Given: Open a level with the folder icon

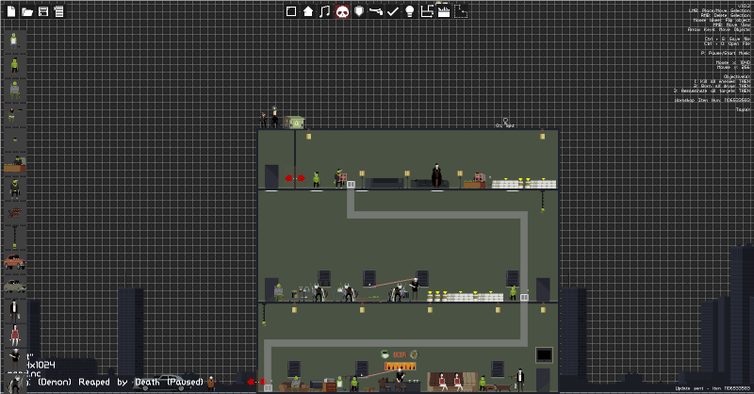Looking at the screenshot, I should pyautogui.click(x=27, y=11).
